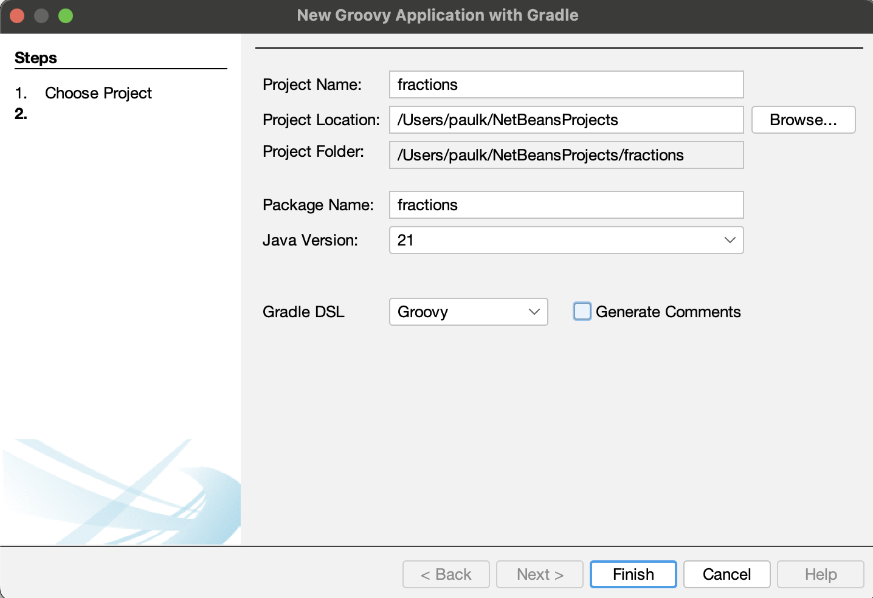Focus the Package Name input field
Viewport: 873px width, 598px height.
565,205
